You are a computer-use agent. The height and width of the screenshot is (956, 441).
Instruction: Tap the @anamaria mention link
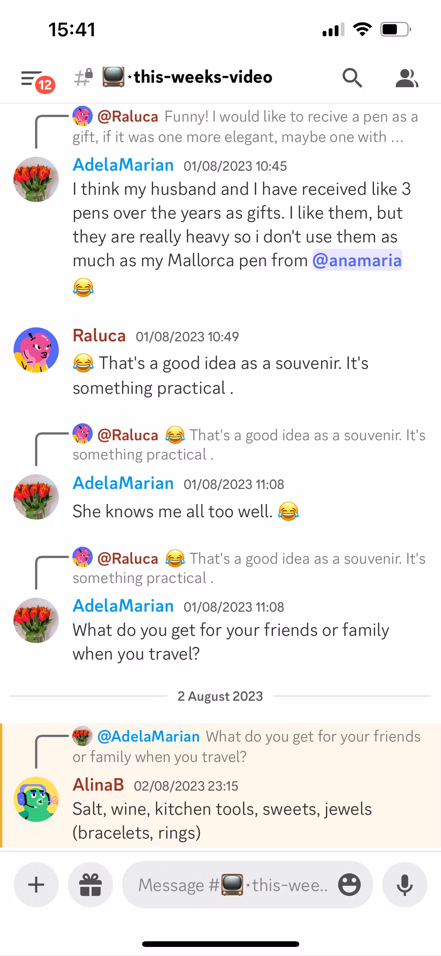coord(357,261)
